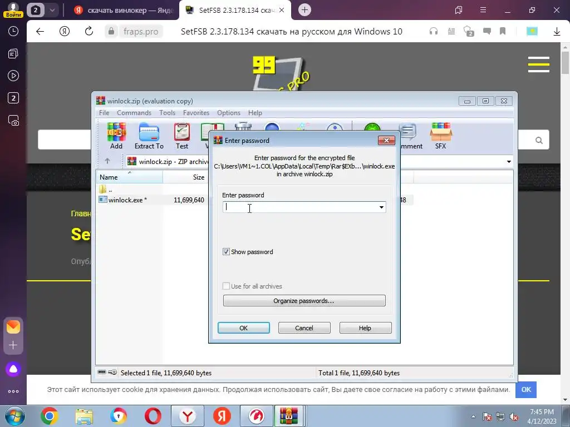Click the muted volume tray icon
Image resolution: width=570 pixels, height=427 pixels.
514,416
